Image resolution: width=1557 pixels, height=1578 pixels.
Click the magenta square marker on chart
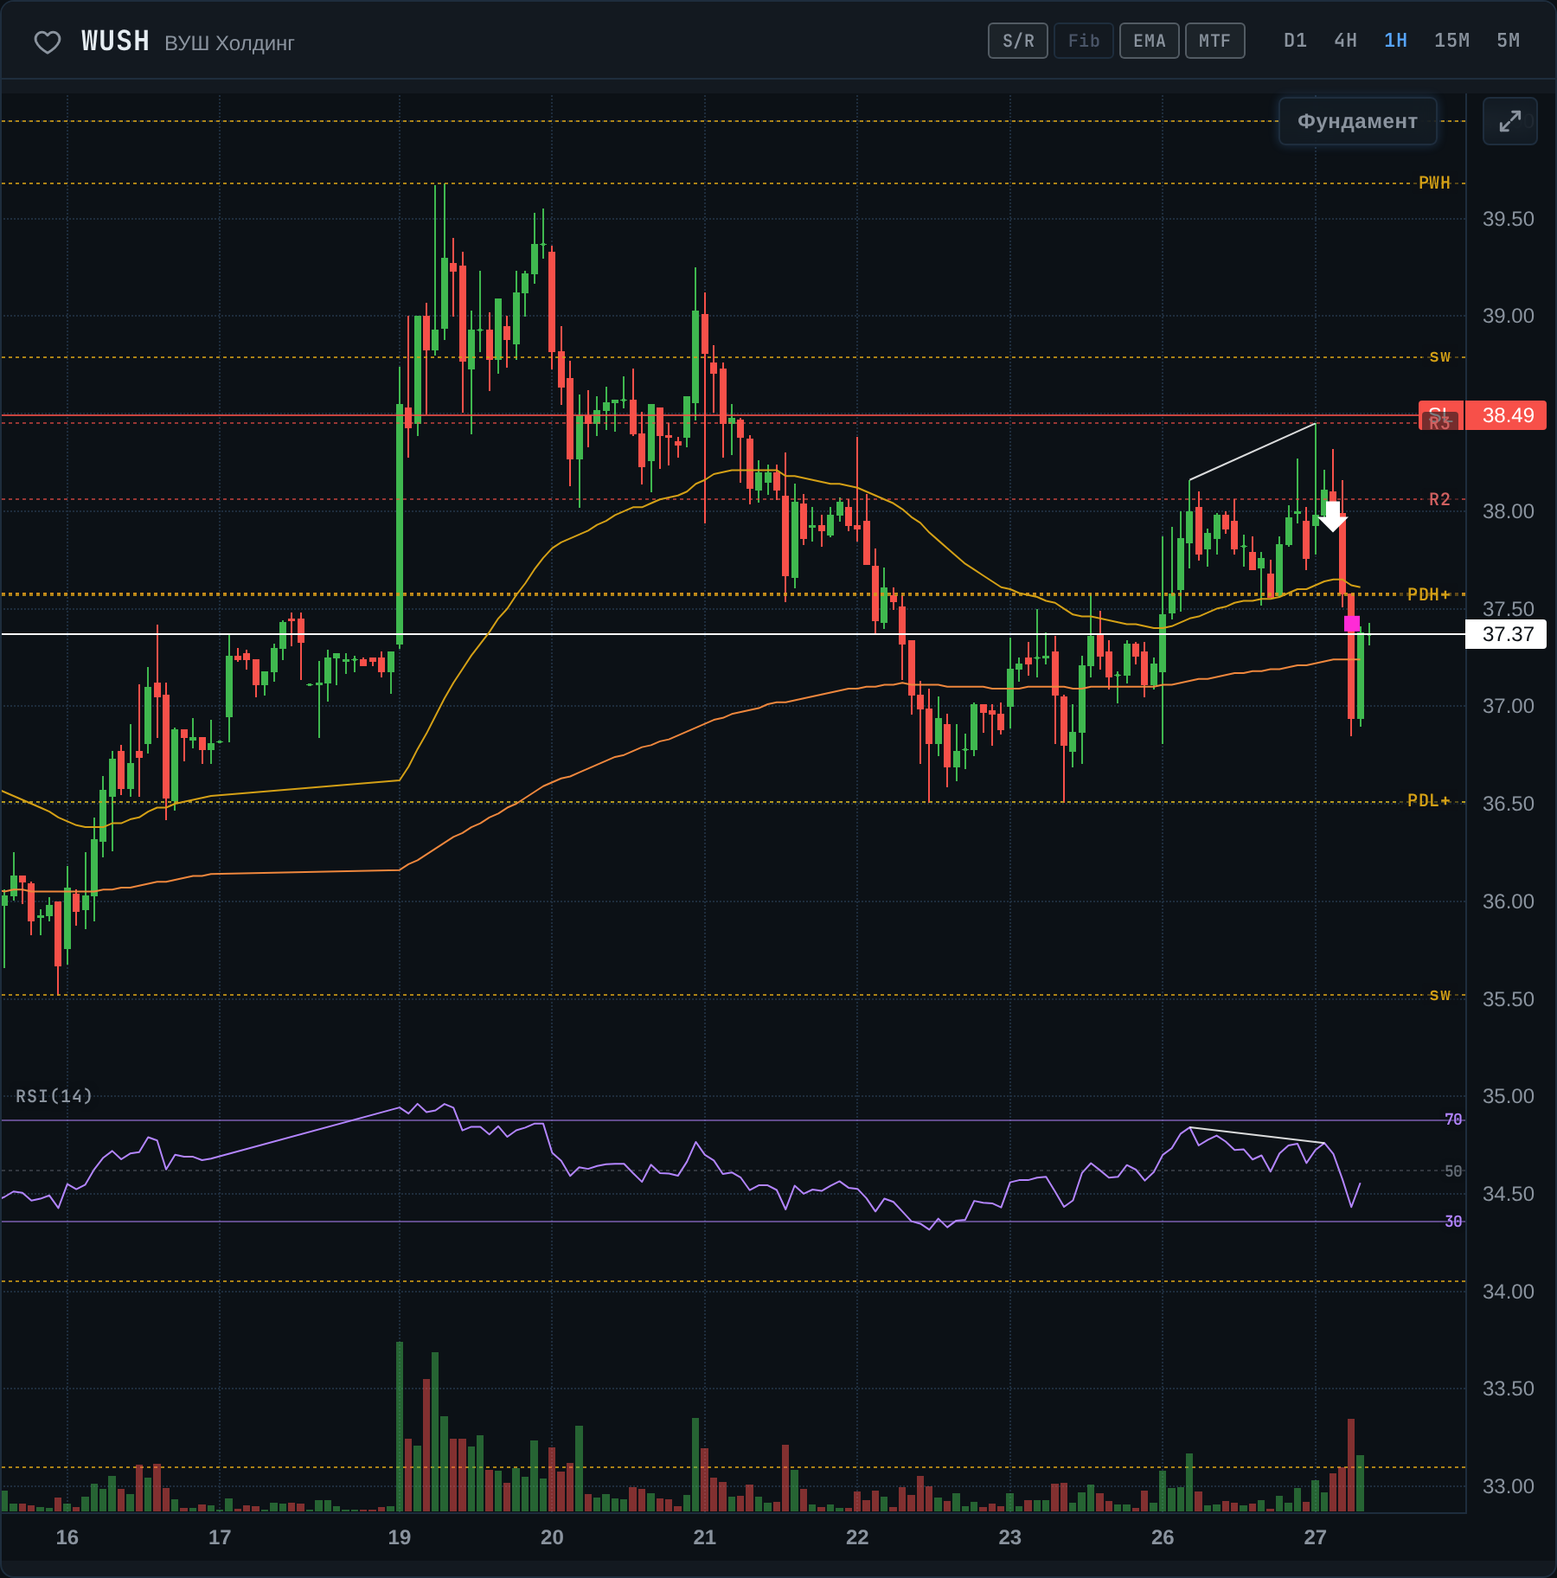click(1352, 624)
